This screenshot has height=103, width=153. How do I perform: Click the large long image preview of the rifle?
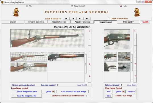click(47, 38)
